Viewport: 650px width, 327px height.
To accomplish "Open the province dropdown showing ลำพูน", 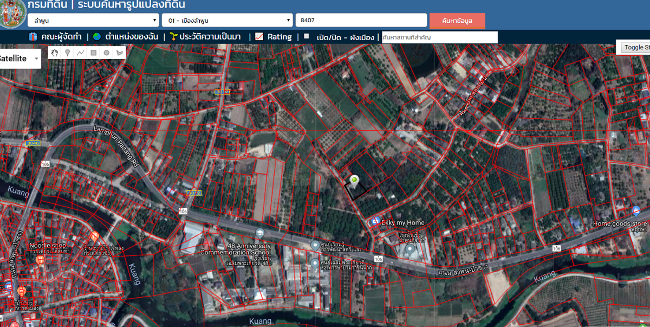I will tap(93, 21).
